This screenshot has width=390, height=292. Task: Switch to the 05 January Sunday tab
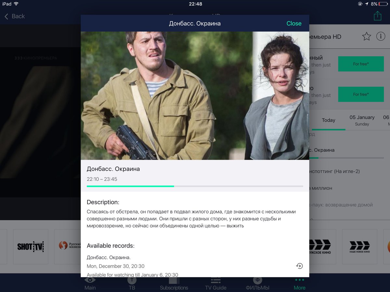click(362, 120)
